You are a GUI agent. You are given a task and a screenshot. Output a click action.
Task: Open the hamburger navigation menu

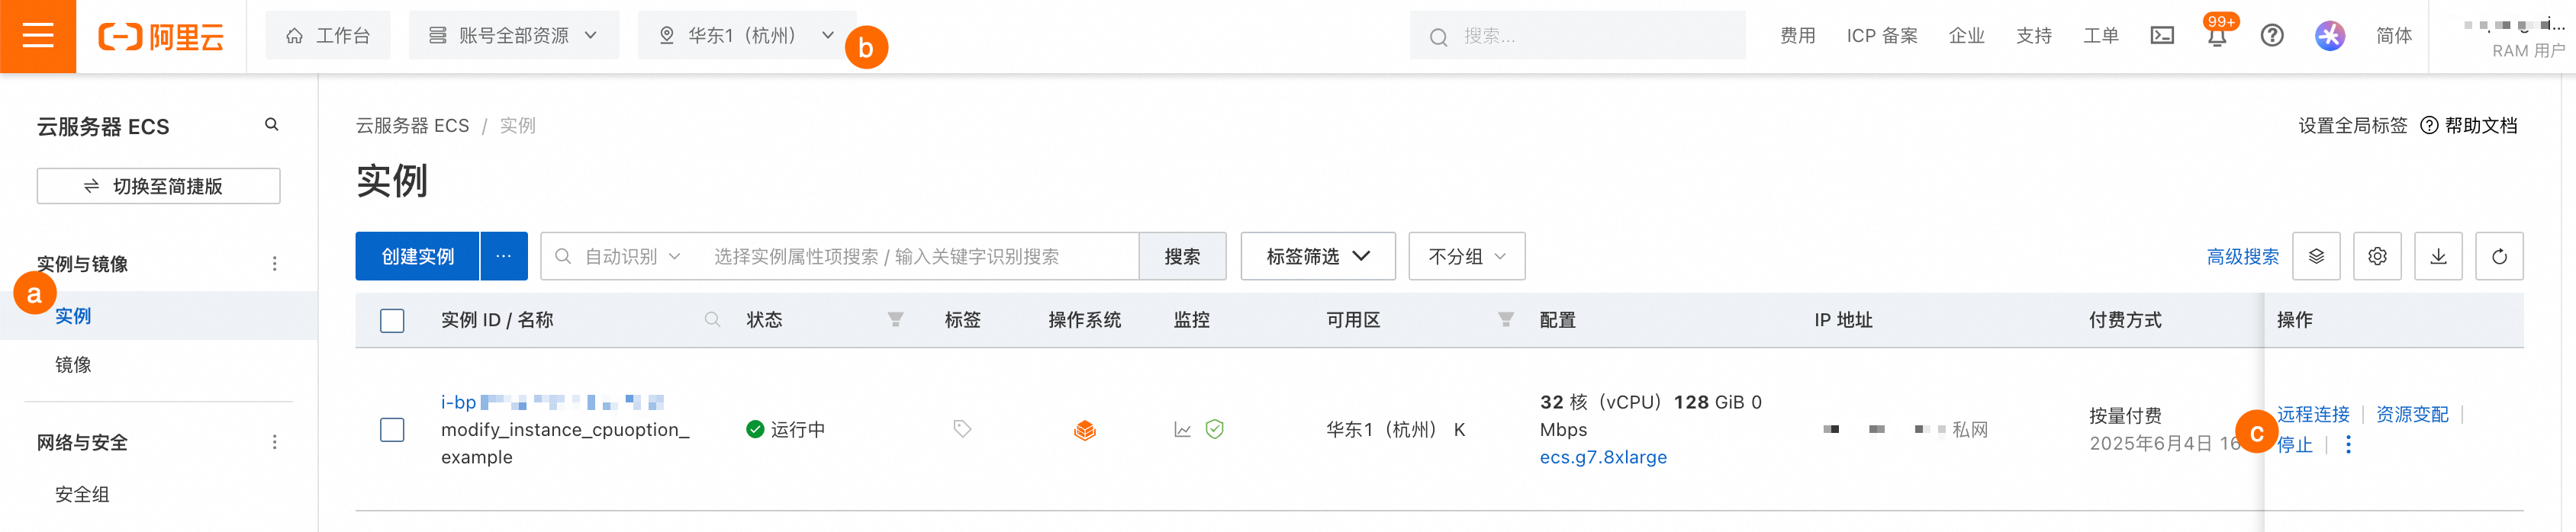[x=38, y=36]
